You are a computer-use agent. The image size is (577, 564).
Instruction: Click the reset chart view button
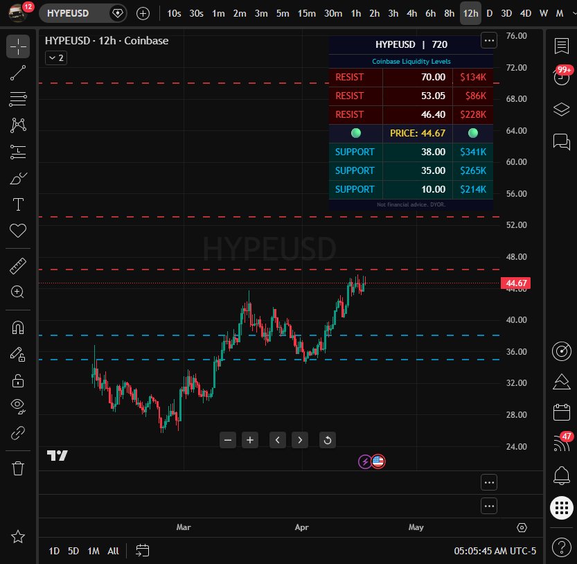click(x=327, y=440)
